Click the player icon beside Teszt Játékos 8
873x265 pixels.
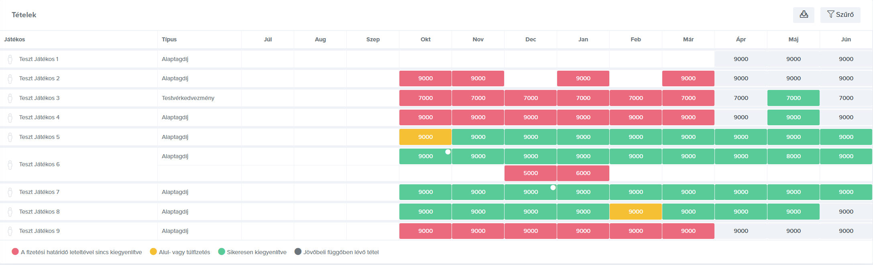(x=10, y=212)
